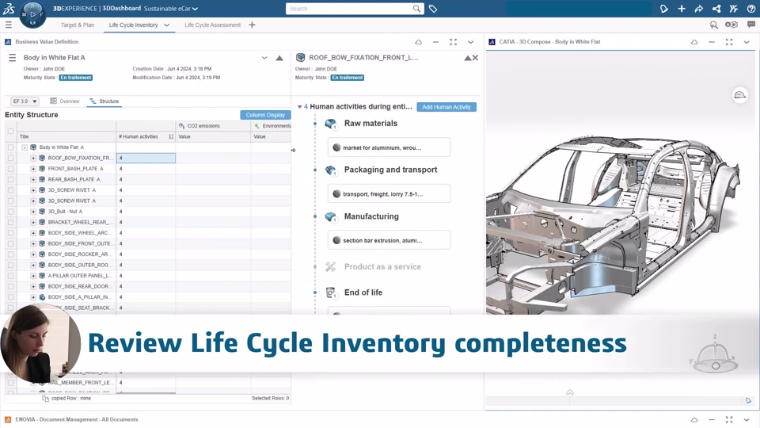
Task: Click the Column Display button
Action: 265,115
